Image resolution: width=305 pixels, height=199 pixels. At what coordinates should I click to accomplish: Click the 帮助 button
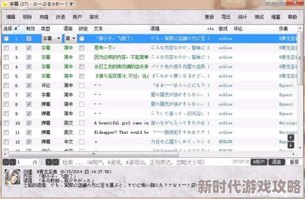[x=292, y=17]
